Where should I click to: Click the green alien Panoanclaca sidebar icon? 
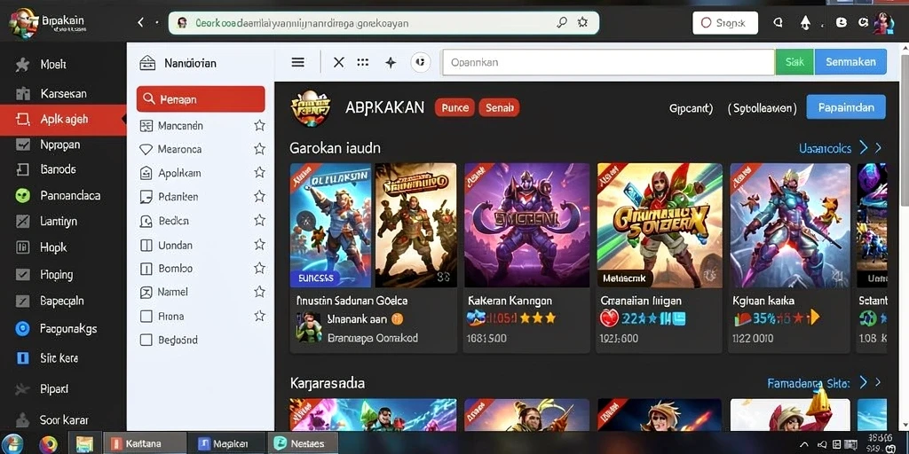click(22, 195)
